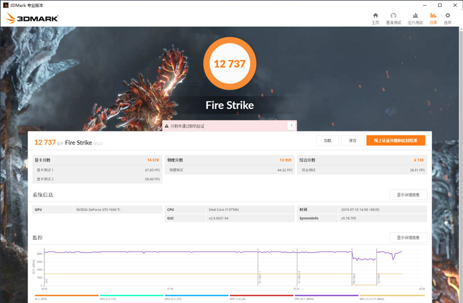Click the 保存 (Save) button

click(352, 140)
